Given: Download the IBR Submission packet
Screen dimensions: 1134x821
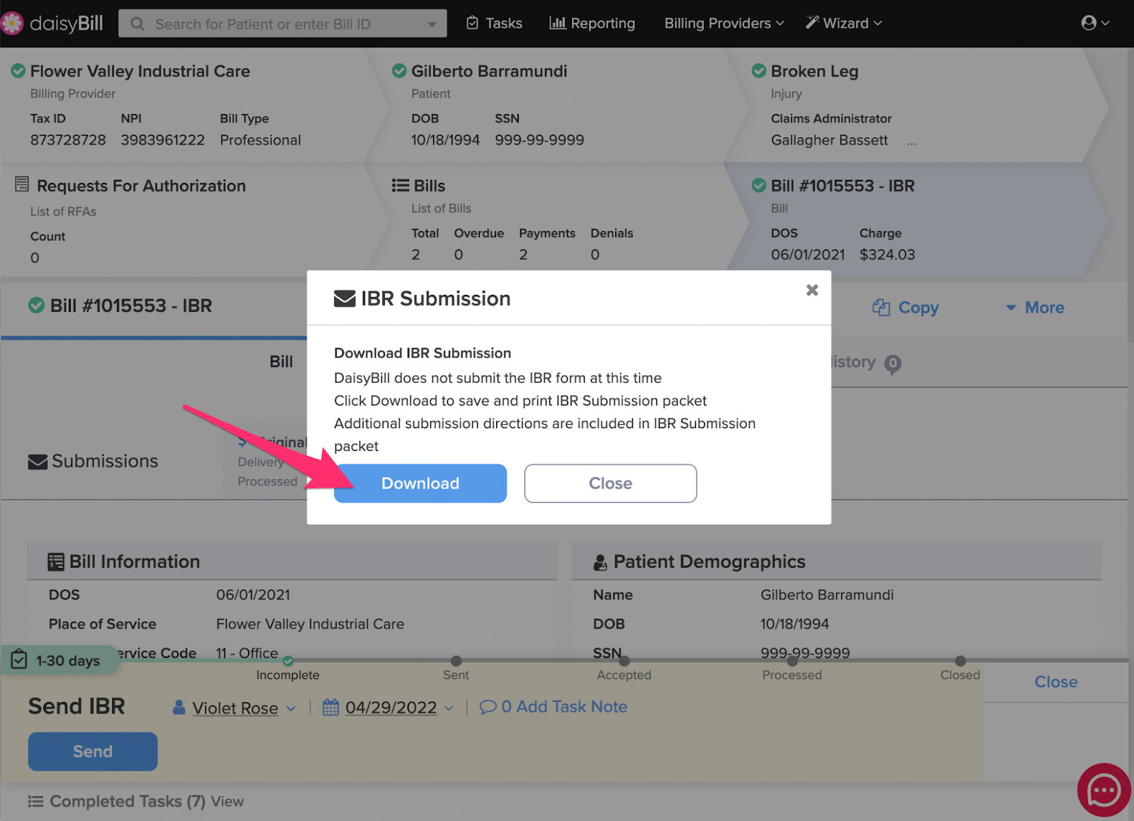Looking at the screenshot, I should point(420,484).
